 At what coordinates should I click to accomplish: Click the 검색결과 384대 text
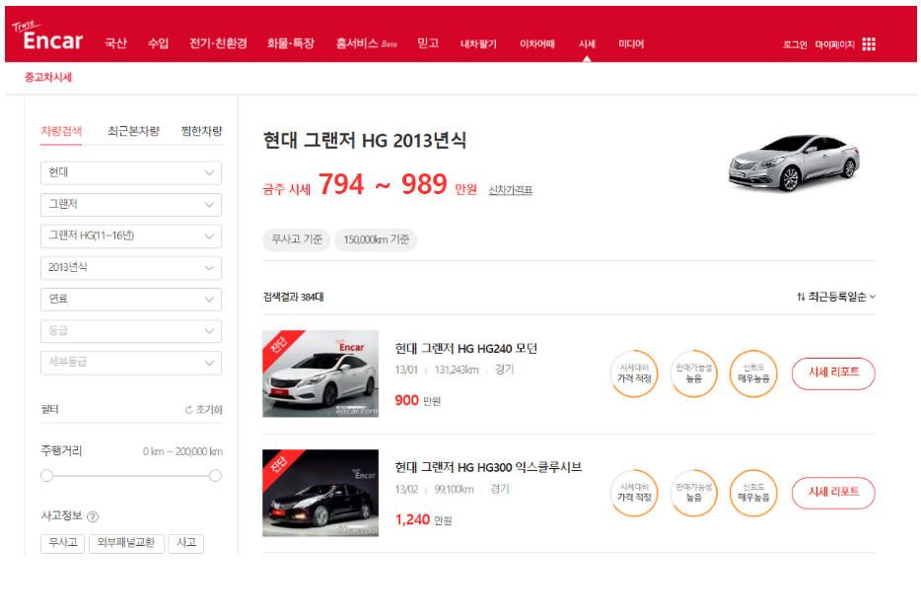(293, 298)
